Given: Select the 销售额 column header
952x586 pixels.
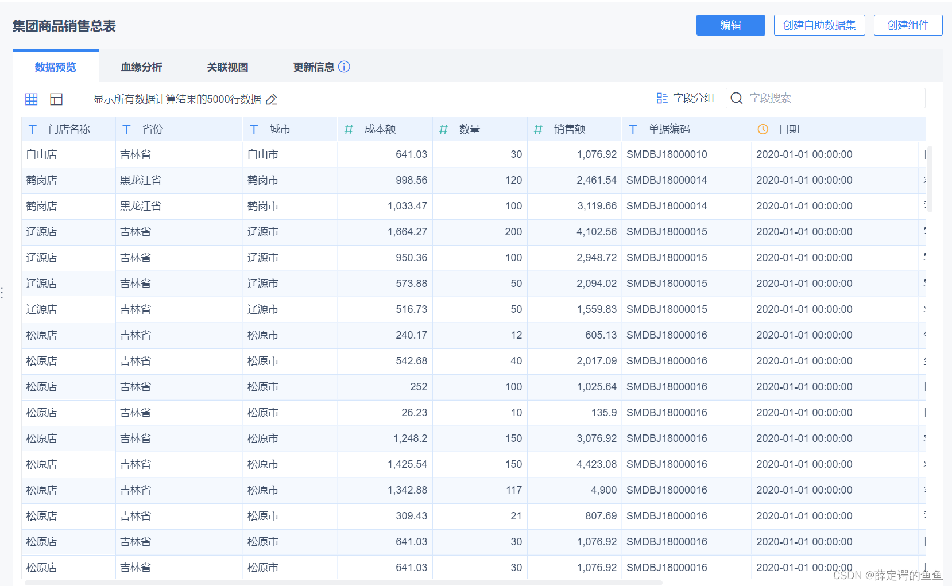Looking at the screenshot, I should click(x=574, y=129).
